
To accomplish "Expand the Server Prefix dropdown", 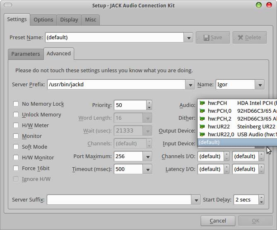I will [x=190, y=85].
